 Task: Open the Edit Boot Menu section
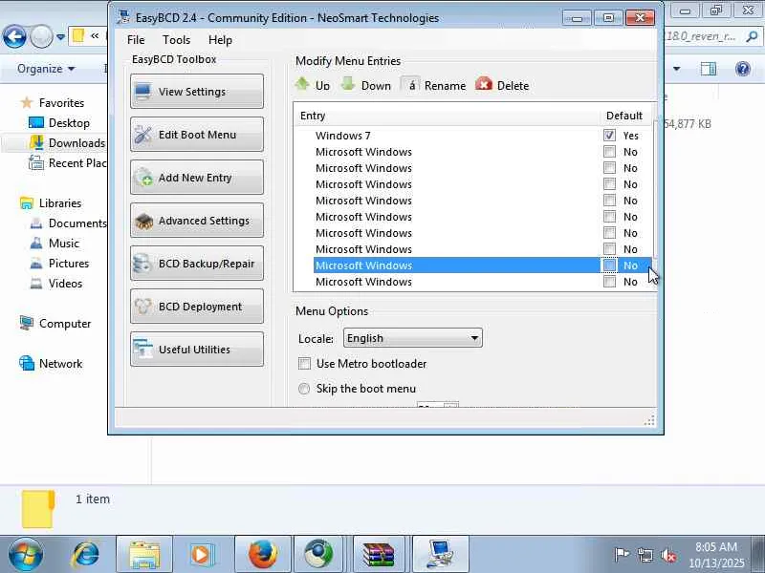click(197, 135)
